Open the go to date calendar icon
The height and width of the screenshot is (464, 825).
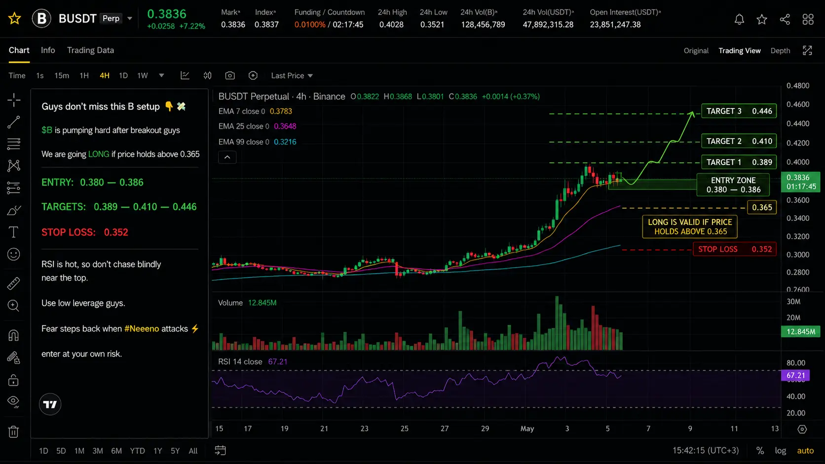pos(221,450)
